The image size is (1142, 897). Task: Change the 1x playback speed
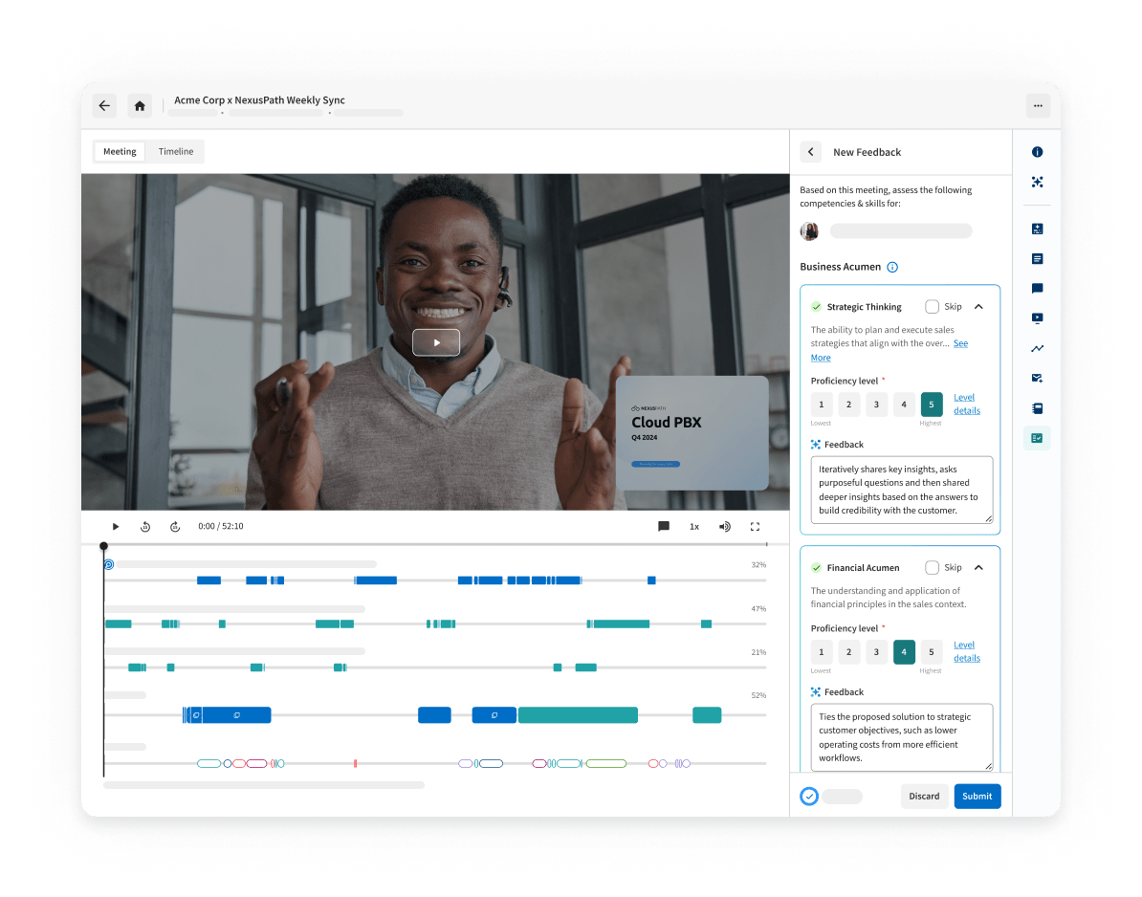694,526
